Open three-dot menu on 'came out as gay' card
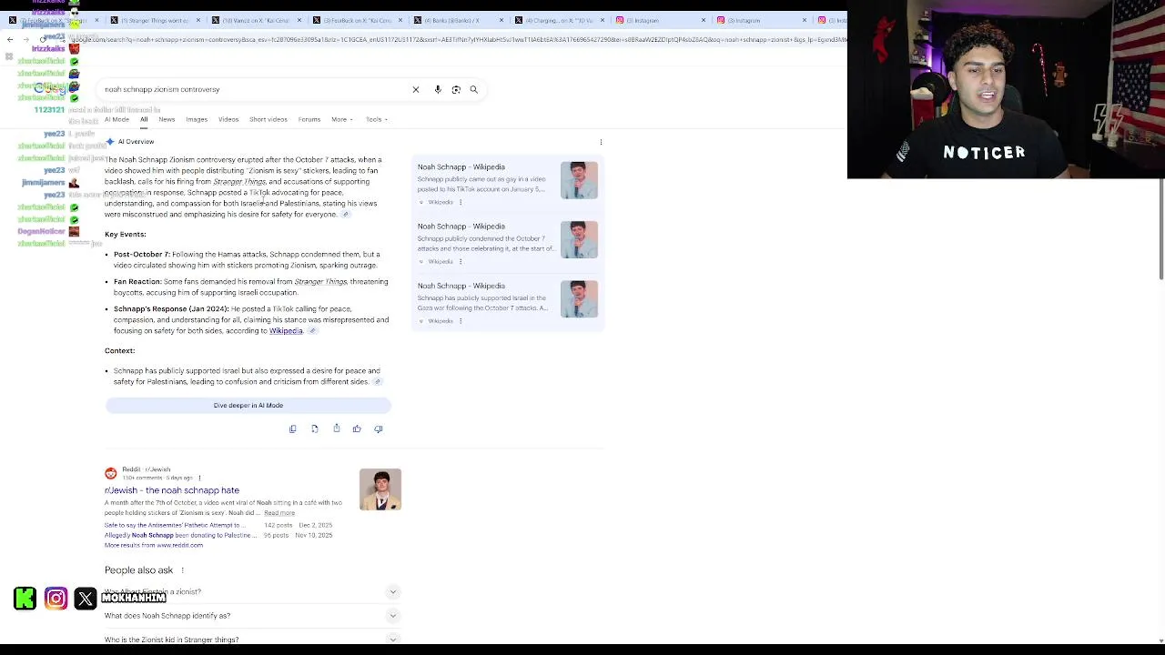The image size is (1165, 655). [x=461, y=202]
